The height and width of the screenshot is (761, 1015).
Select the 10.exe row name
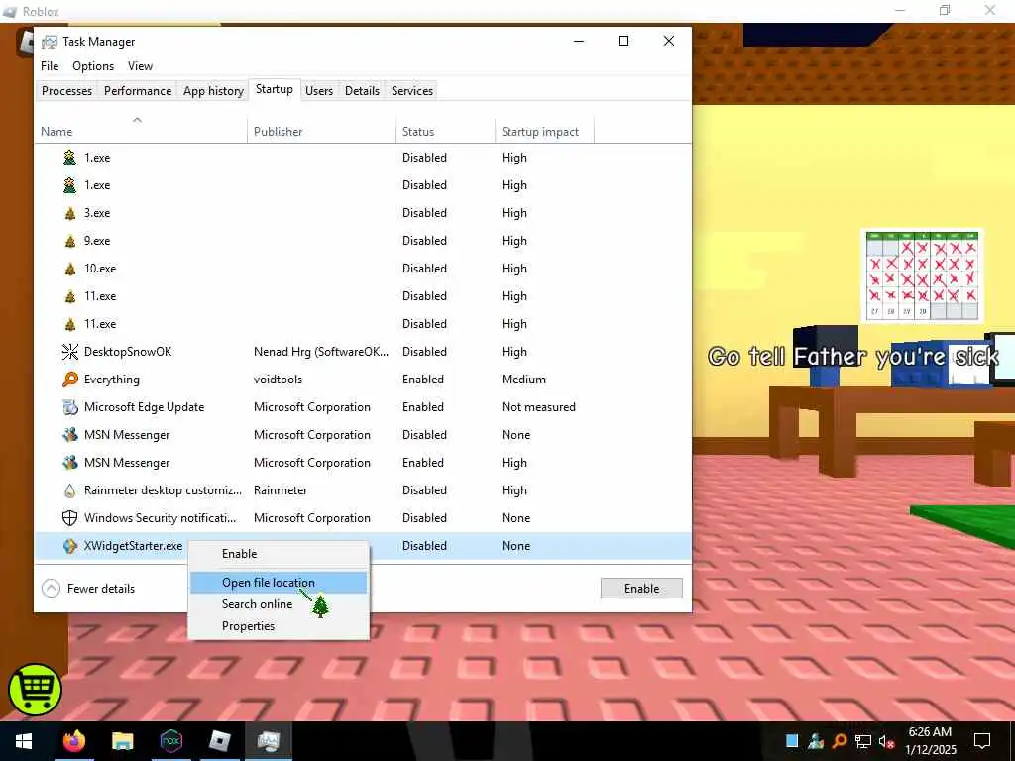(x=100, y=269)
